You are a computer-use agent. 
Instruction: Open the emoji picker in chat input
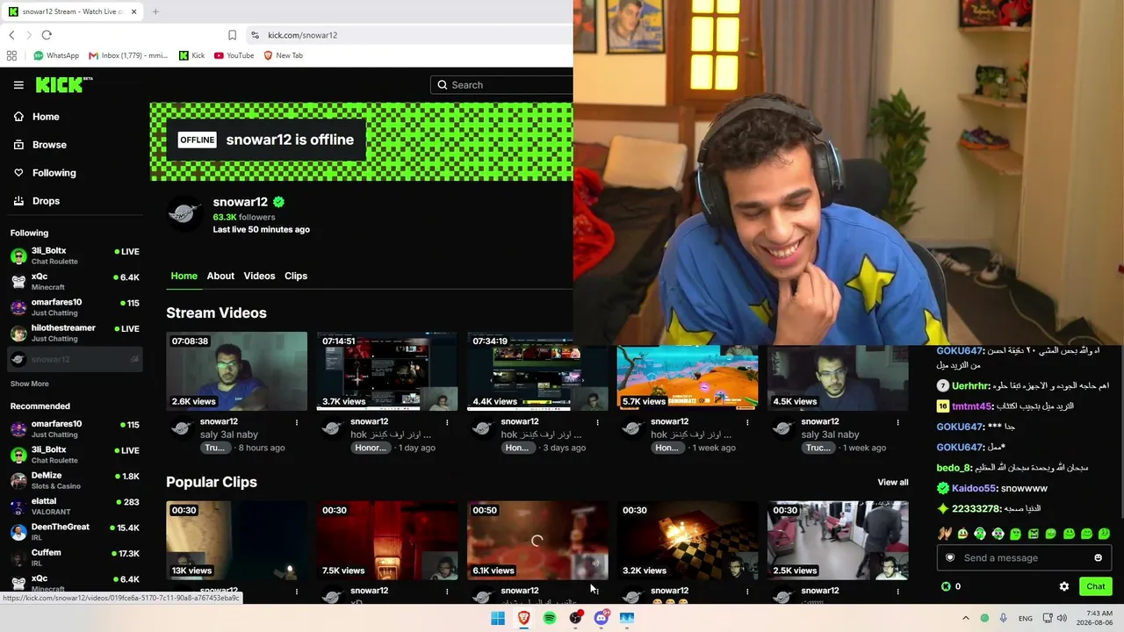[x=1098, y=558]
